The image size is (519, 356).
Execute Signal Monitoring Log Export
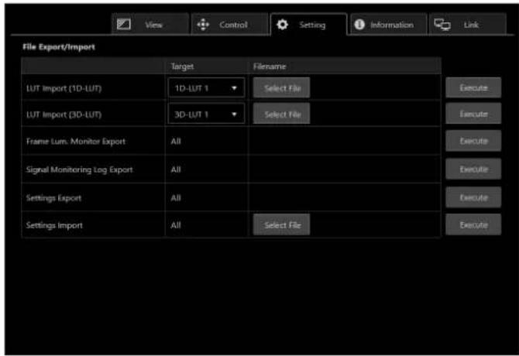[473, 169]
